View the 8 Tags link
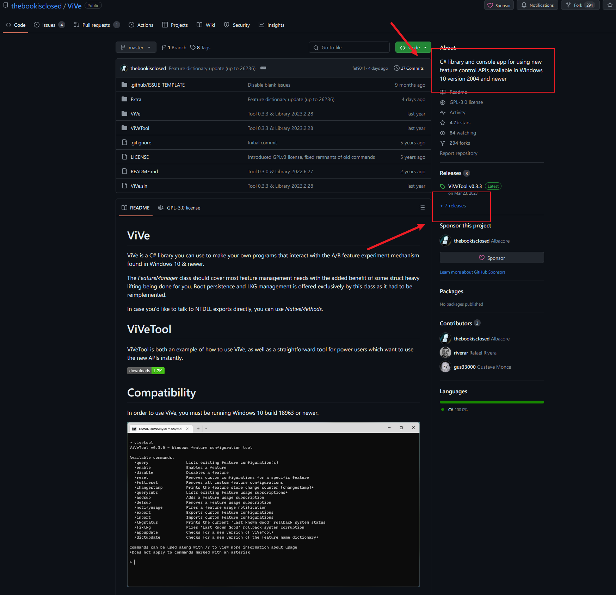This screenshot has width=616, height=595. coord(200,48)
